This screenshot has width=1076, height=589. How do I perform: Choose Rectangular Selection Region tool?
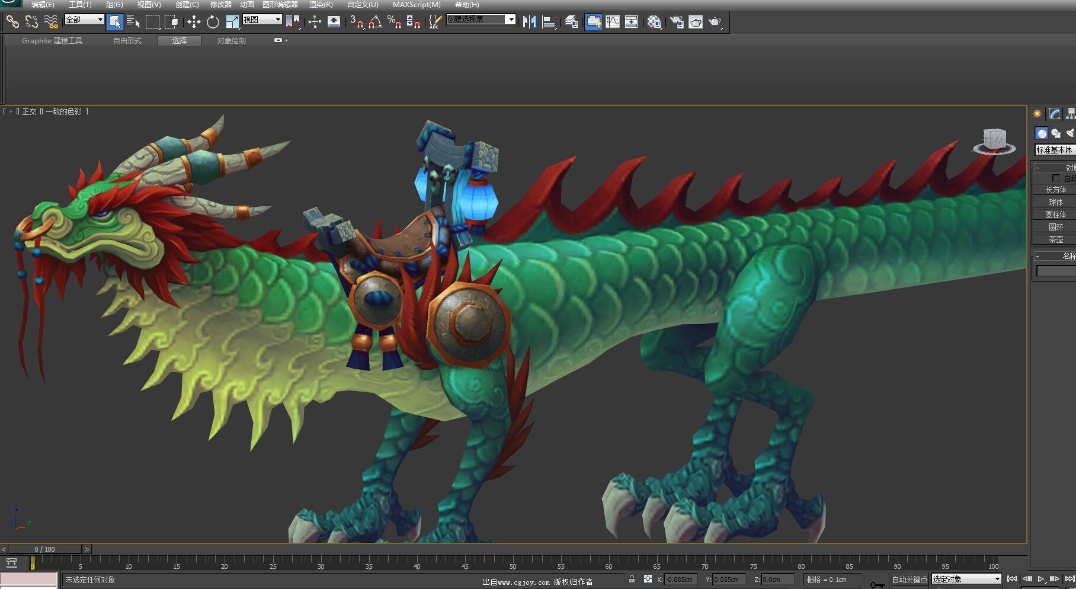pyautogui.click(x=153, y=22)
